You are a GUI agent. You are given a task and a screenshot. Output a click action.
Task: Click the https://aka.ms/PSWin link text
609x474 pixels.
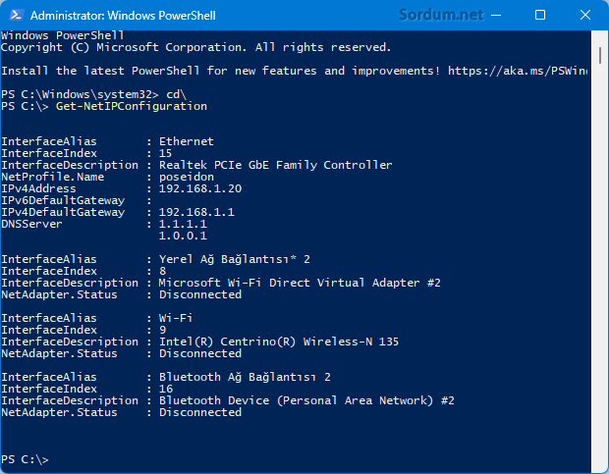[x=518, y=71]
